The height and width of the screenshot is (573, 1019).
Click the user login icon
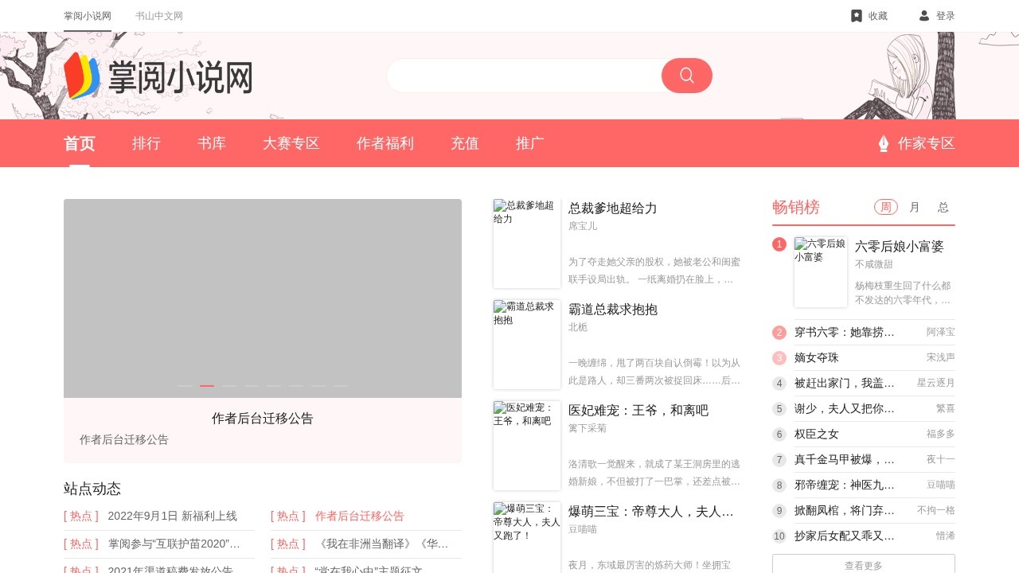click(x=924, y=16)
